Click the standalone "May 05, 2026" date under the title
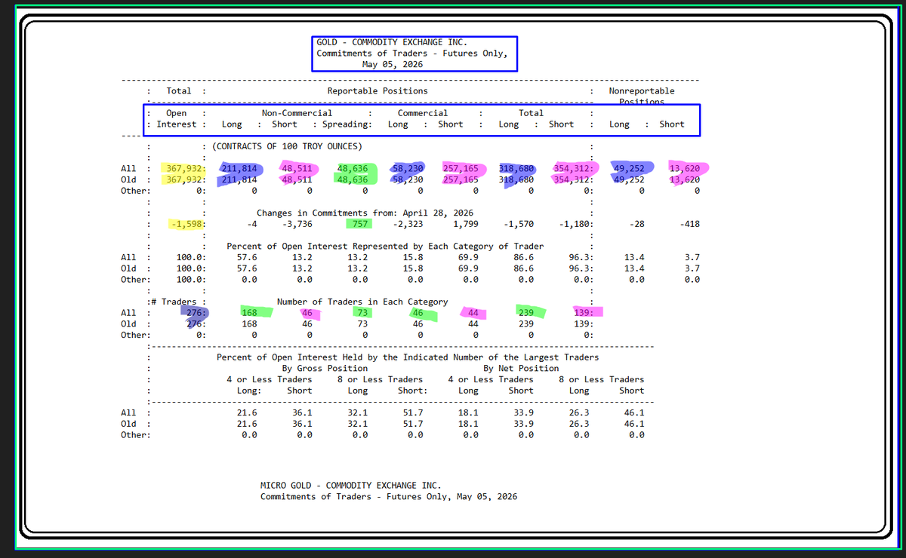 [393, 65]
